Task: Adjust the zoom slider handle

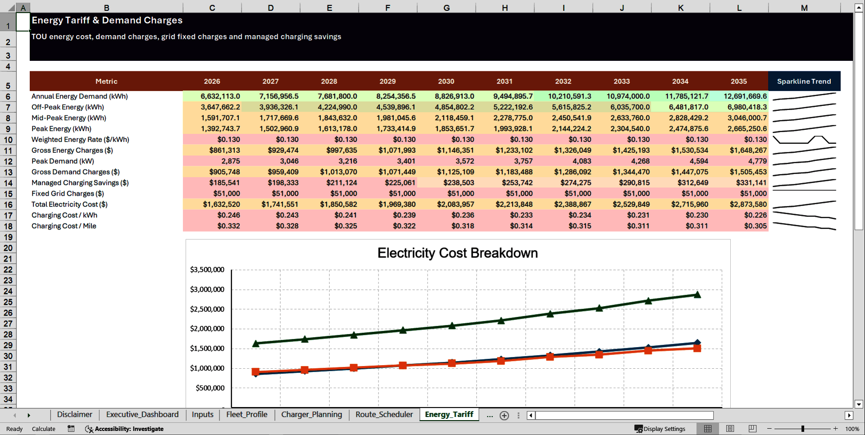Action: pyautogui.click(x=803, y=429)
